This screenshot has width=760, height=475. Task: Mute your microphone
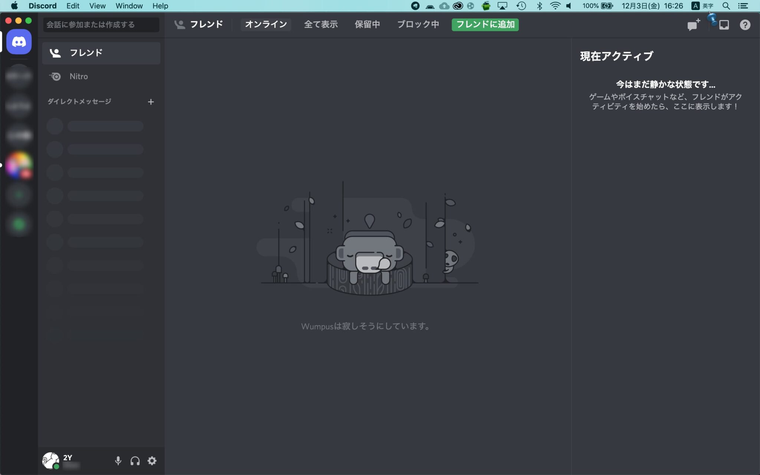[x=118, y=461]
